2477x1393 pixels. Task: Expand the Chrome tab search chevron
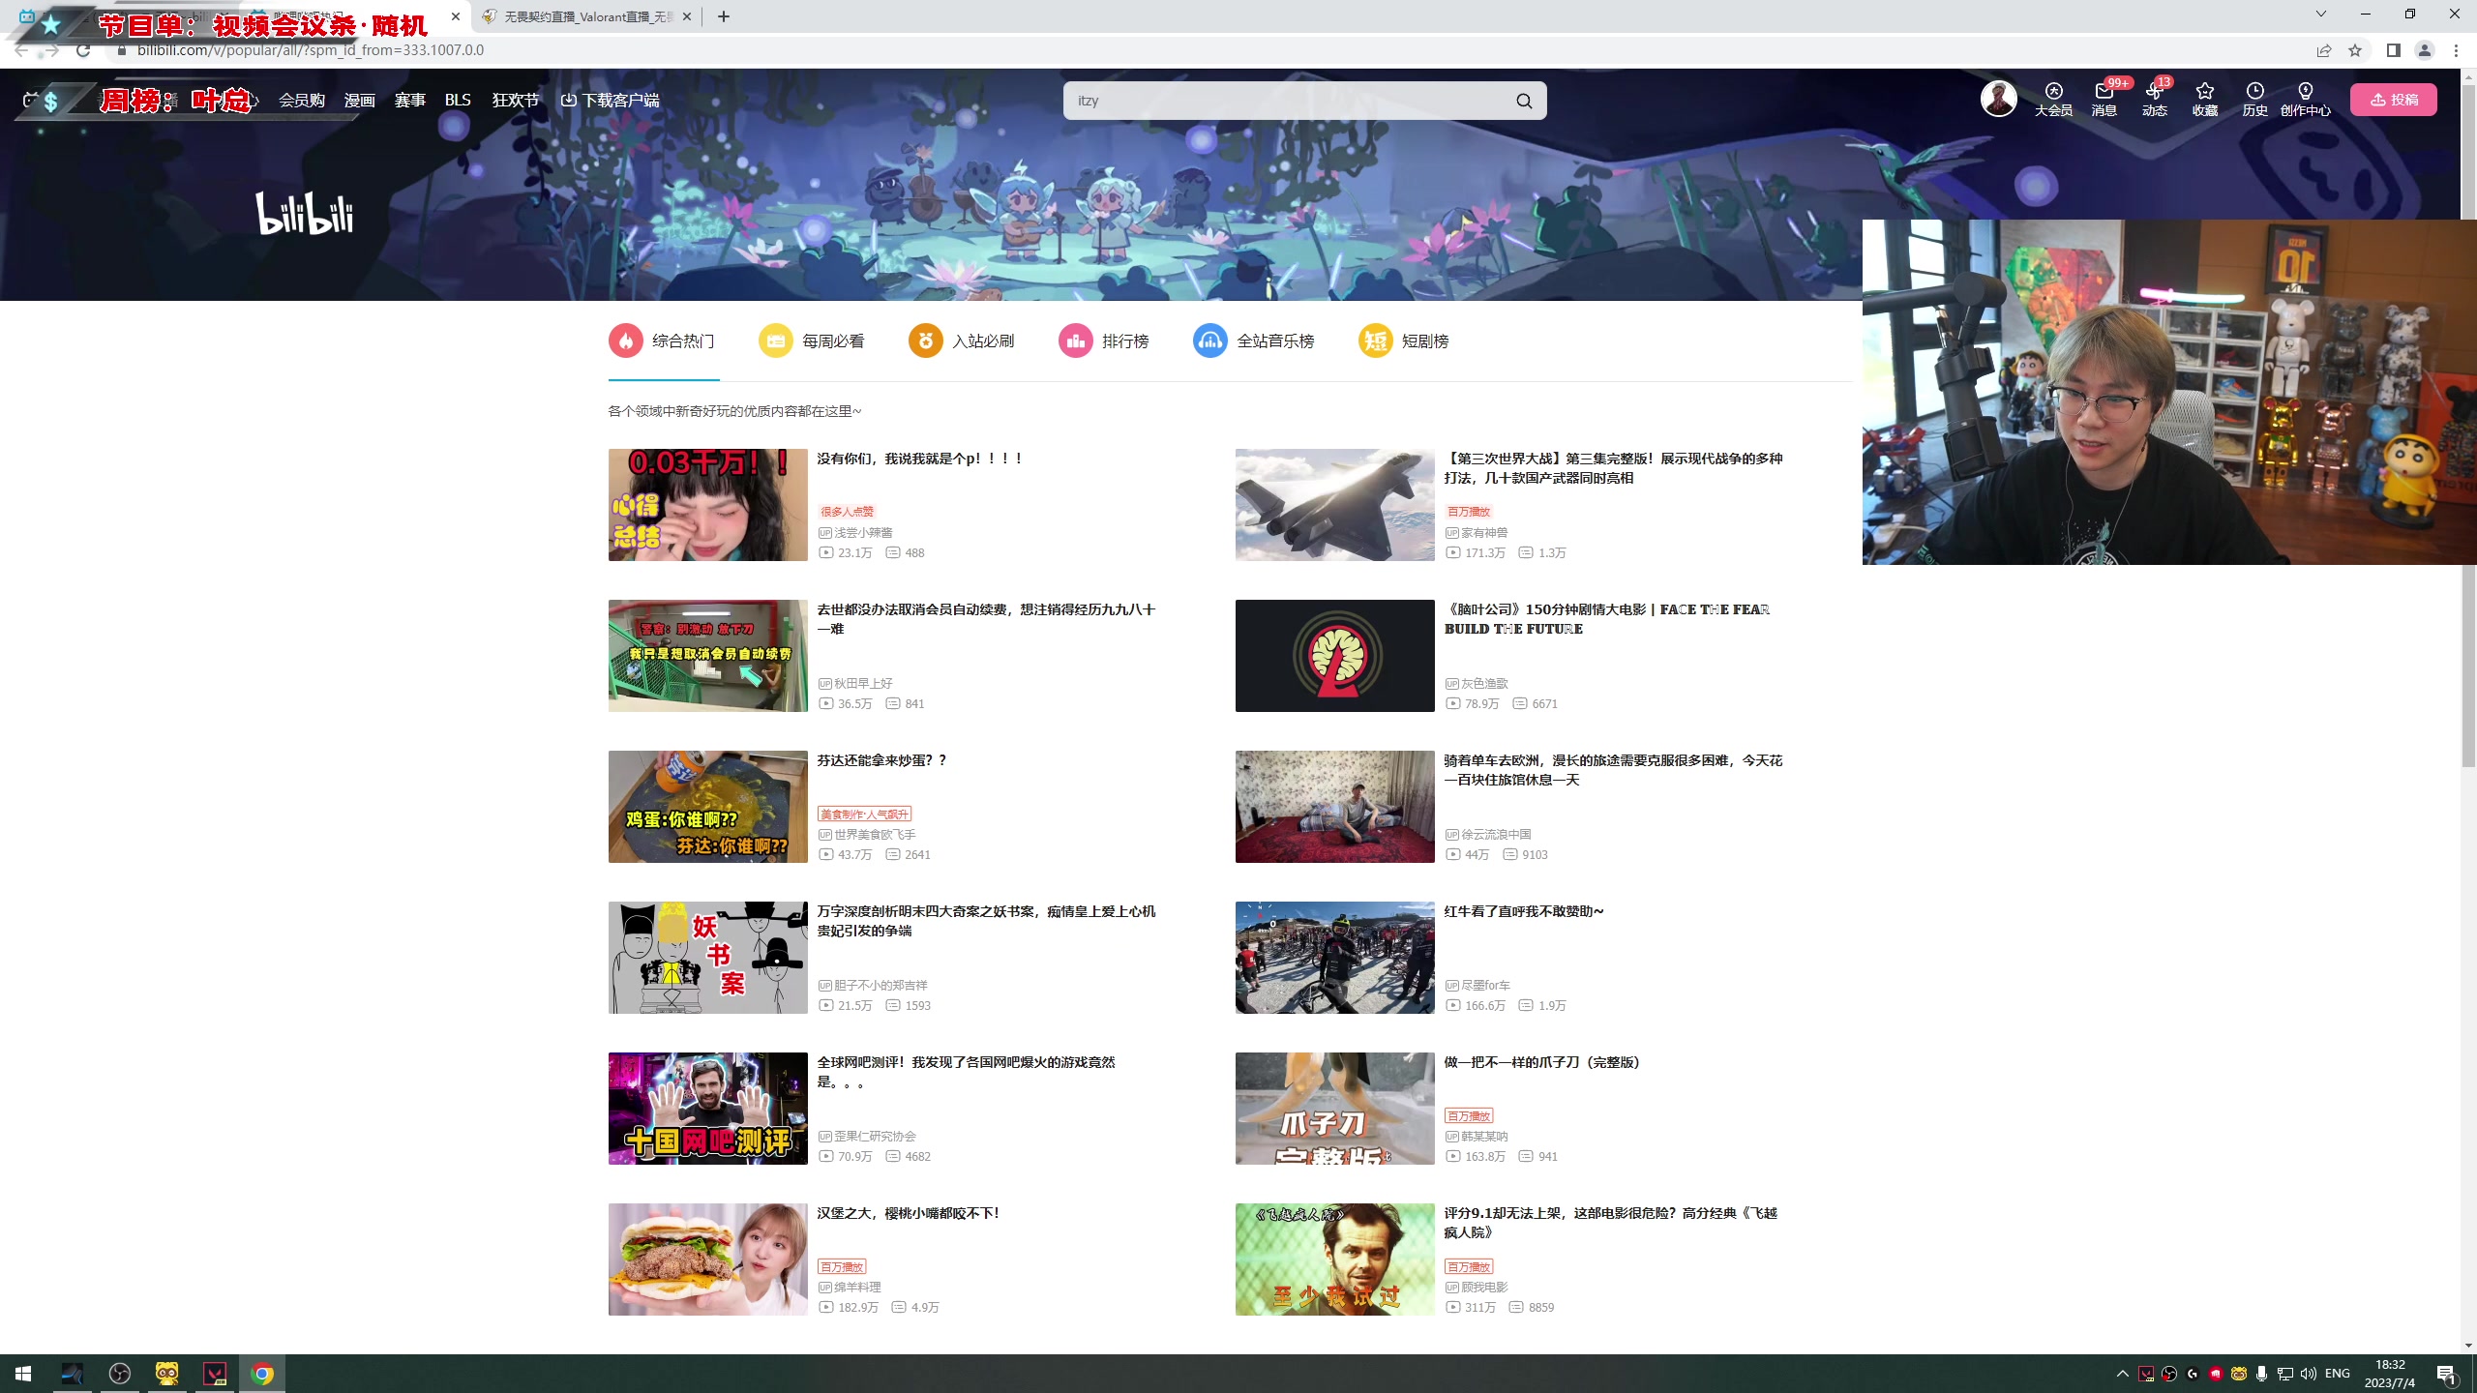2320,15
